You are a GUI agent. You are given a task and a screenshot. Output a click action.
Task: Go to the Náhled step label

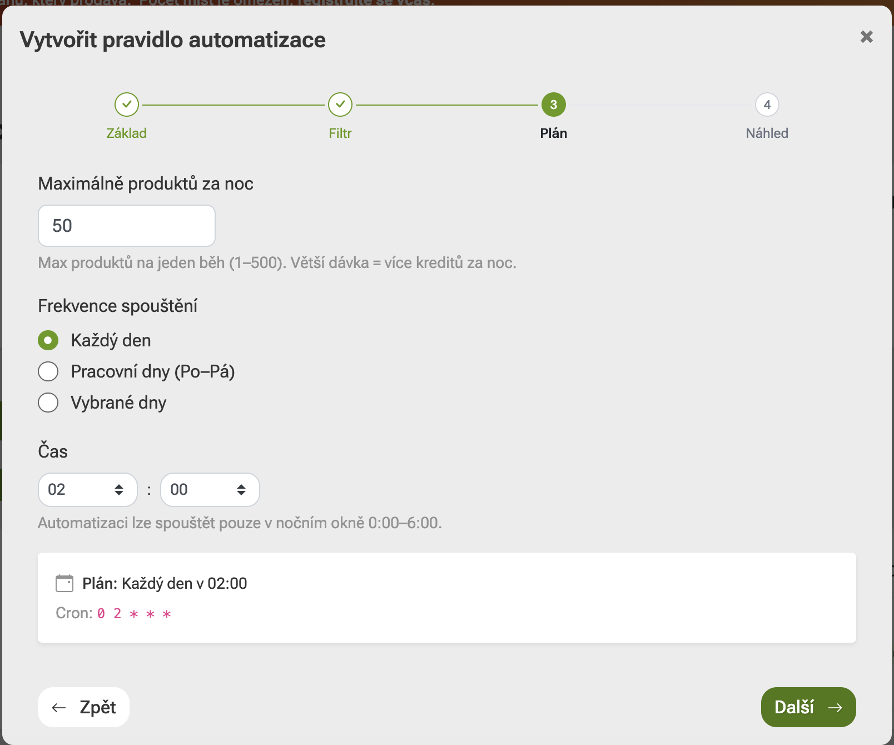(x=767, y=133)
